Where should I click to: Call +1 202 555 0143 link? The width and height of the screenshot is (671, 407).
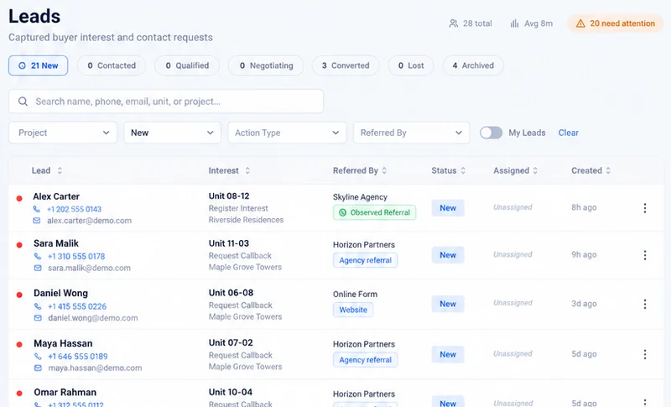click(74, 209)
